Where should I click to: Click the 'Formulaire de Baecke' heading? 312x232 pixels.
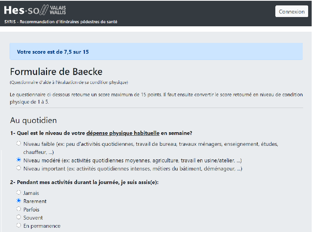click(56, 72)
